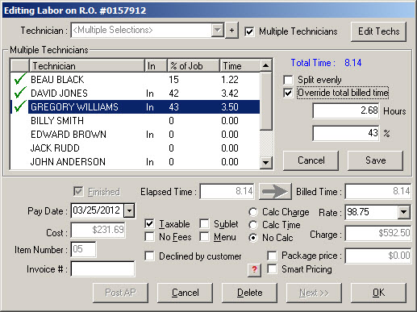Viewport: 417px width, 312px height.
Task: Click Save in Multiple Technicians panel
Action: click(x=375, y=160)
